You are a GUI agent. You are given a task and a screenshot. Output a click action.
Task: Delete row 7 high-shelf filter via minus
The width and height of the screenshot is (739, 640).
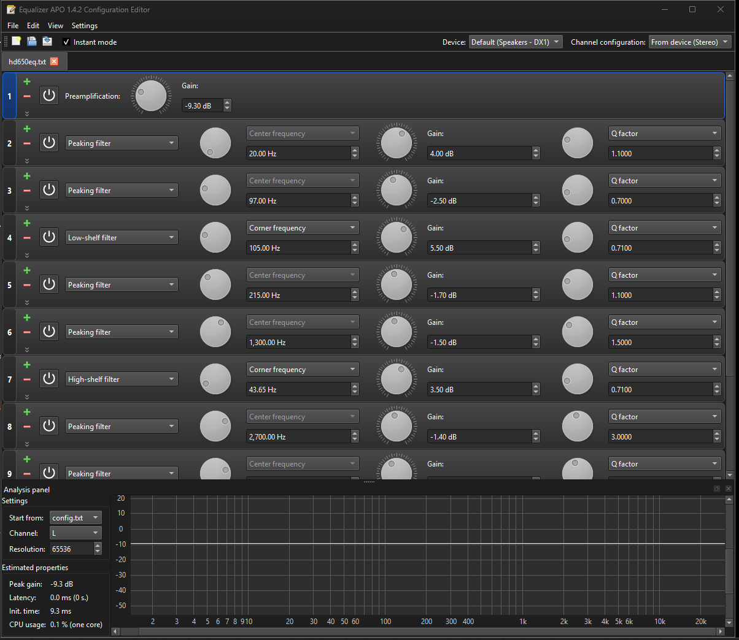point(27,379)
